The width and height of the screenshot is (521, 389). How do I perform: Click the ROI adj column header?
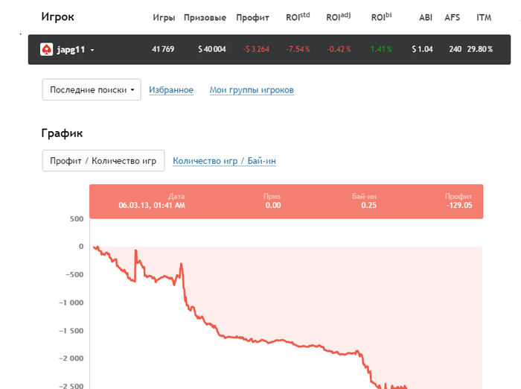click(x=339, y=16)
